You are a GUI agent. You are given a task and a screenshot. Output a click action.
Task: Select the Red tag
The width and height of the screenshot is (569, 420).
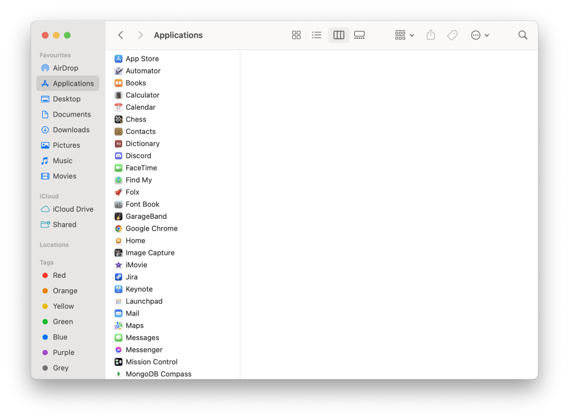tap(67, 276)
